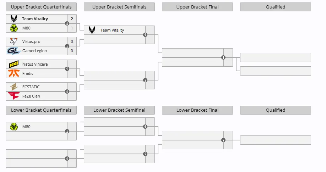Screen dimensions: 326x172
Task: Click the FaZe Clan logo
Action: [14, 96]
